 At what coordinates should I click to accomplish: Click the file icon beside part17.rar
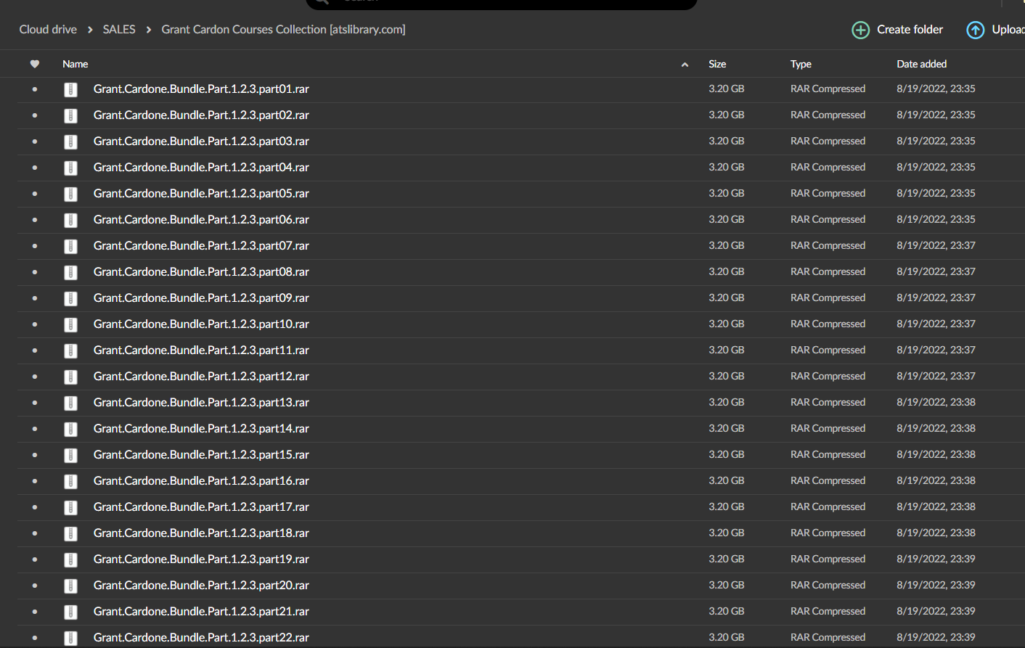(70, 507)
